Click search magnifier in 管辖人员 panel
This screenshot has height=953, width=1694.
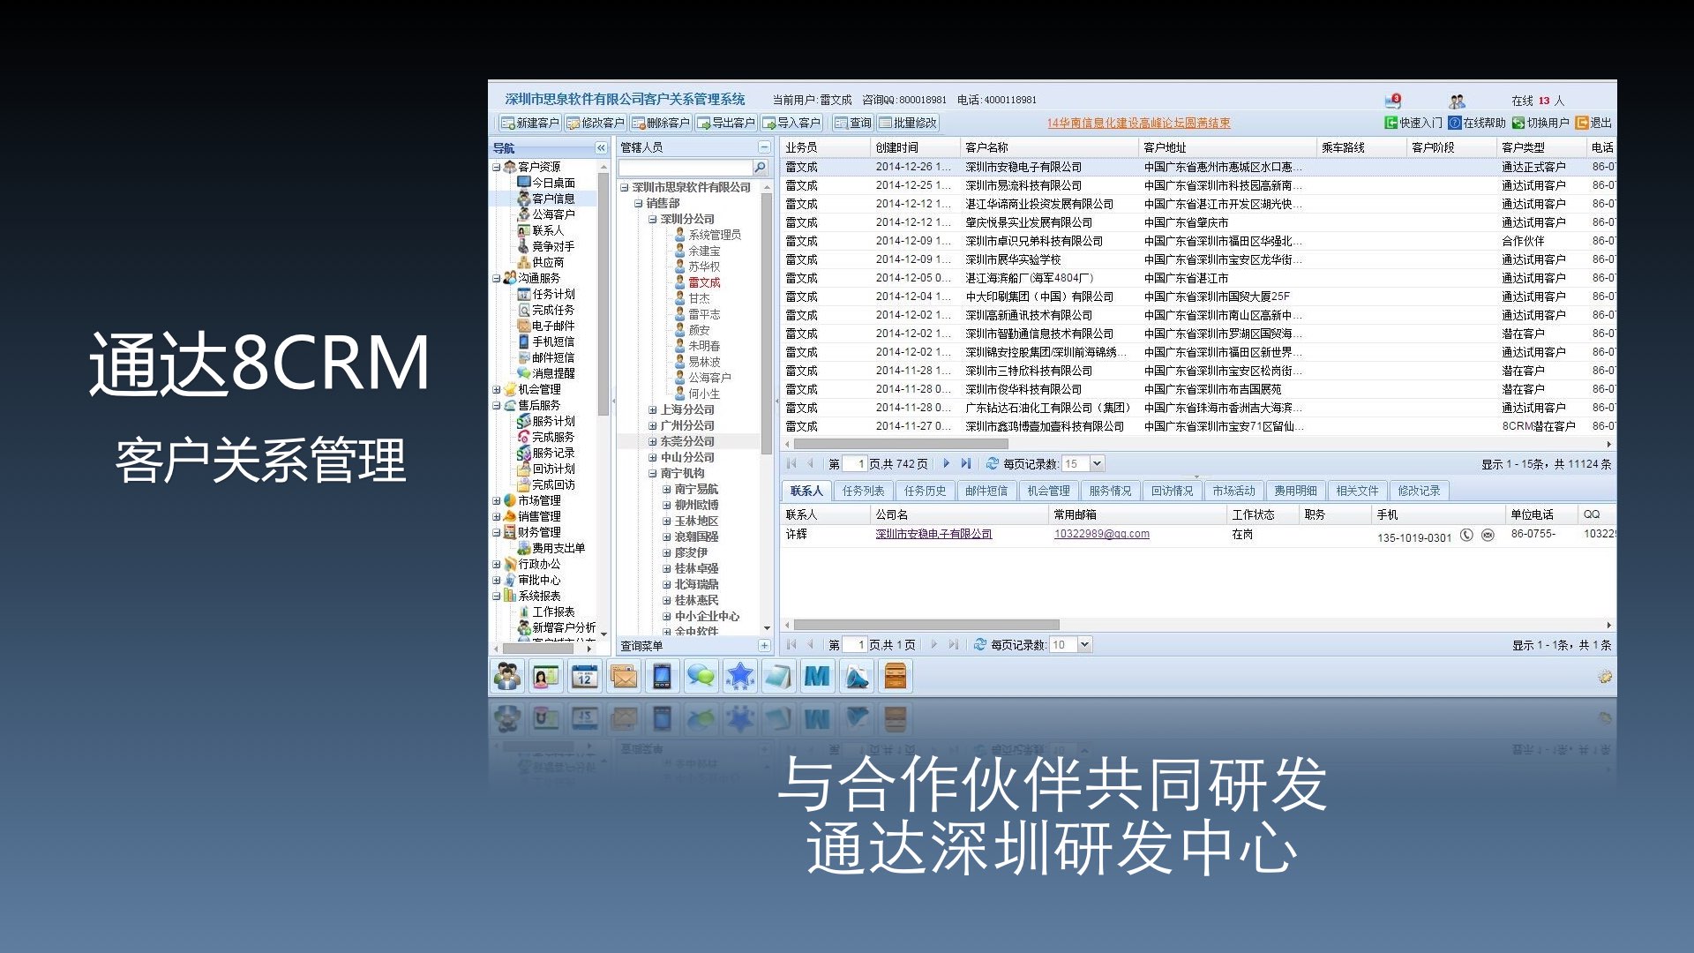click(x=760, y=167)
